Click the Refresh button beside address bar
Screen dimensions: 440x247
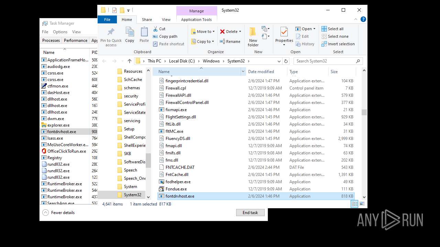point(286,61)
